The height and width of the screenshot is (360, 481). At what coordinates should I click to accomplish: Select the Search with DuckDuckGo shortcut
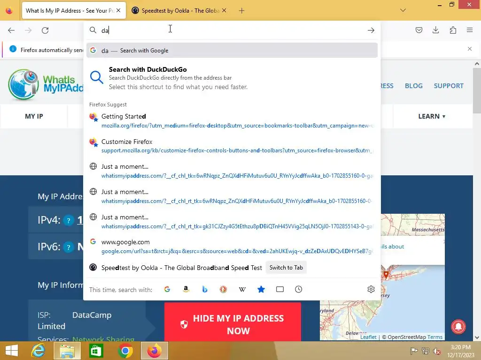pyautogui.click(x=232, y=78)
